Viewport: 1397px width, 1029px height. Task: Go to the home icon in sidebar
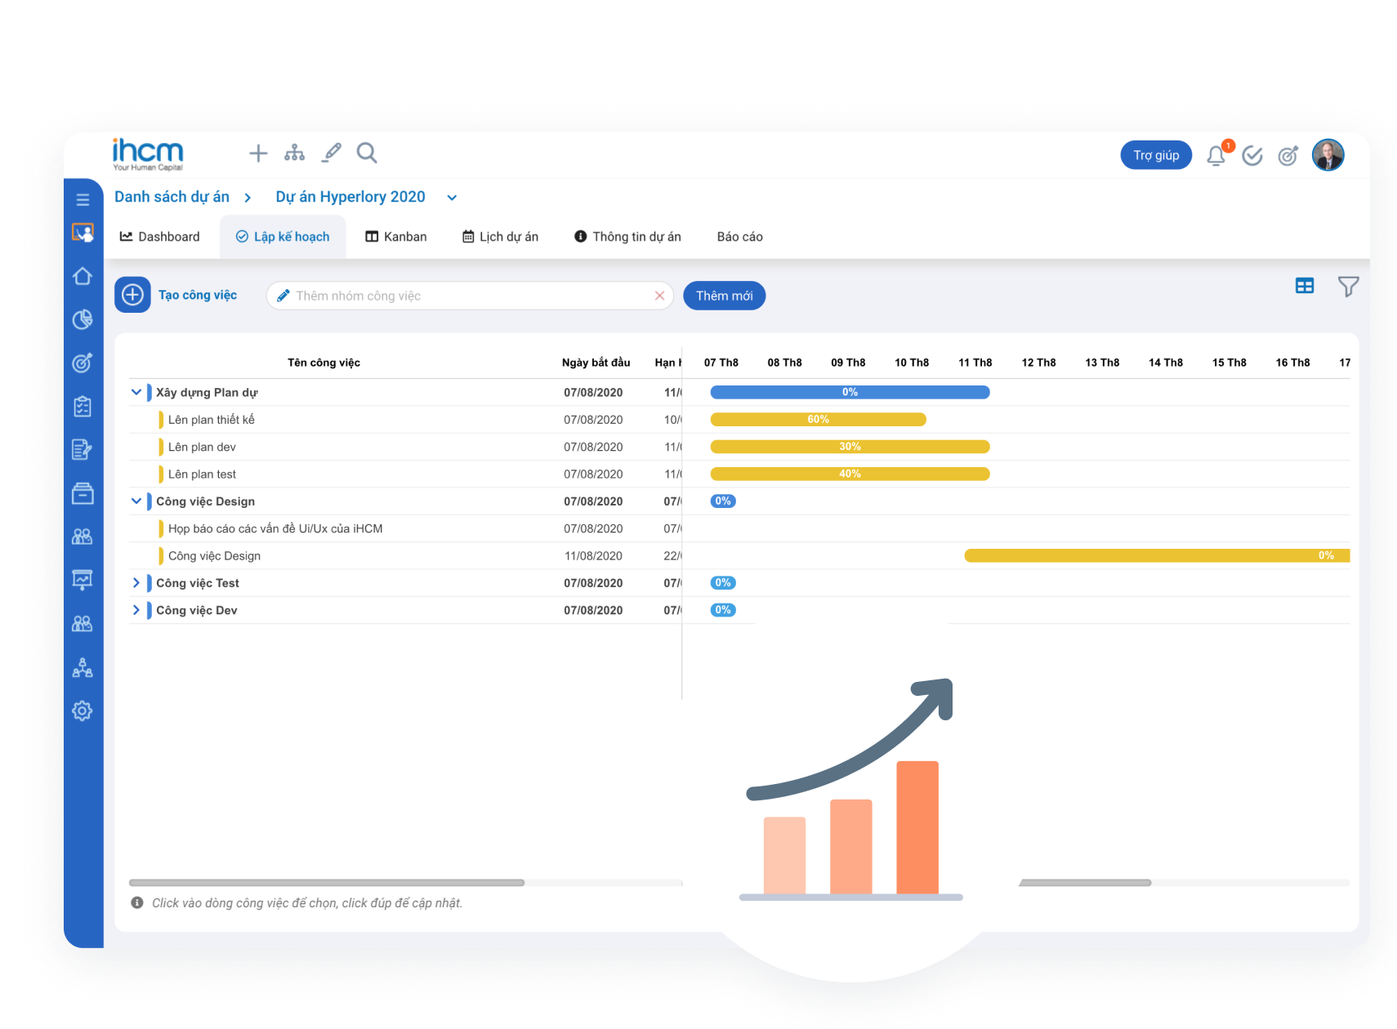[83, 276]
